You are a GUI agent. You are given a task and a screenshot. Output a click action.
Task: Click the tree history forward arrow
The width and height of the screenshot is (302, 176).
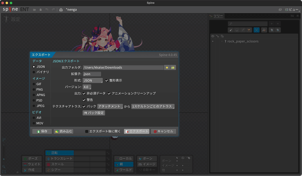pyautogui.click(x=278, y=24)
